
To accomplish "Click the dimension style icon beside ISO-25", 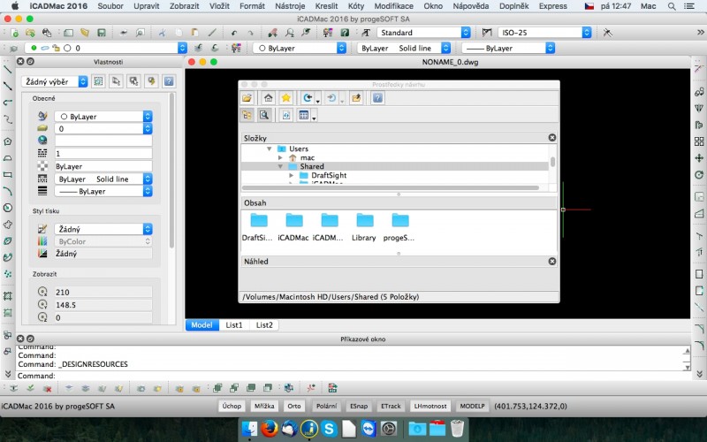I will click(487, 33).
